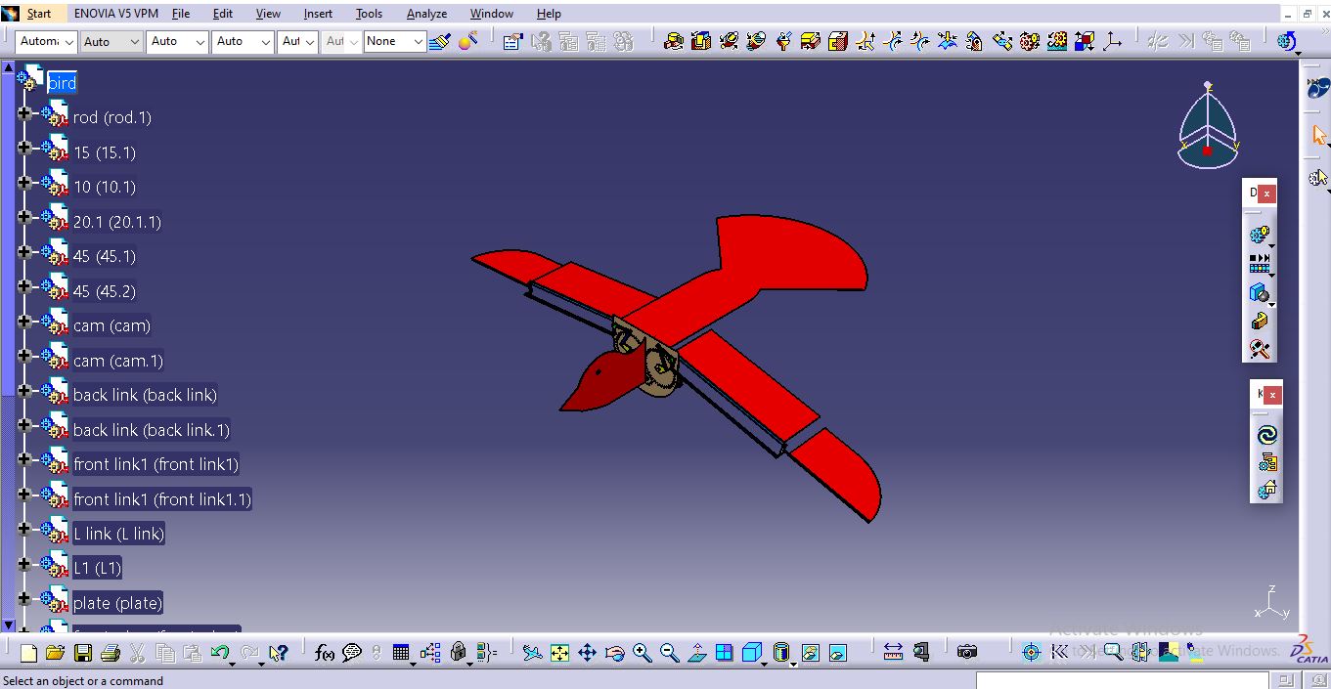Click the Fit All In icon
Image resolution: width=1331 pixels, height=689 pixels.
[559, 653]
